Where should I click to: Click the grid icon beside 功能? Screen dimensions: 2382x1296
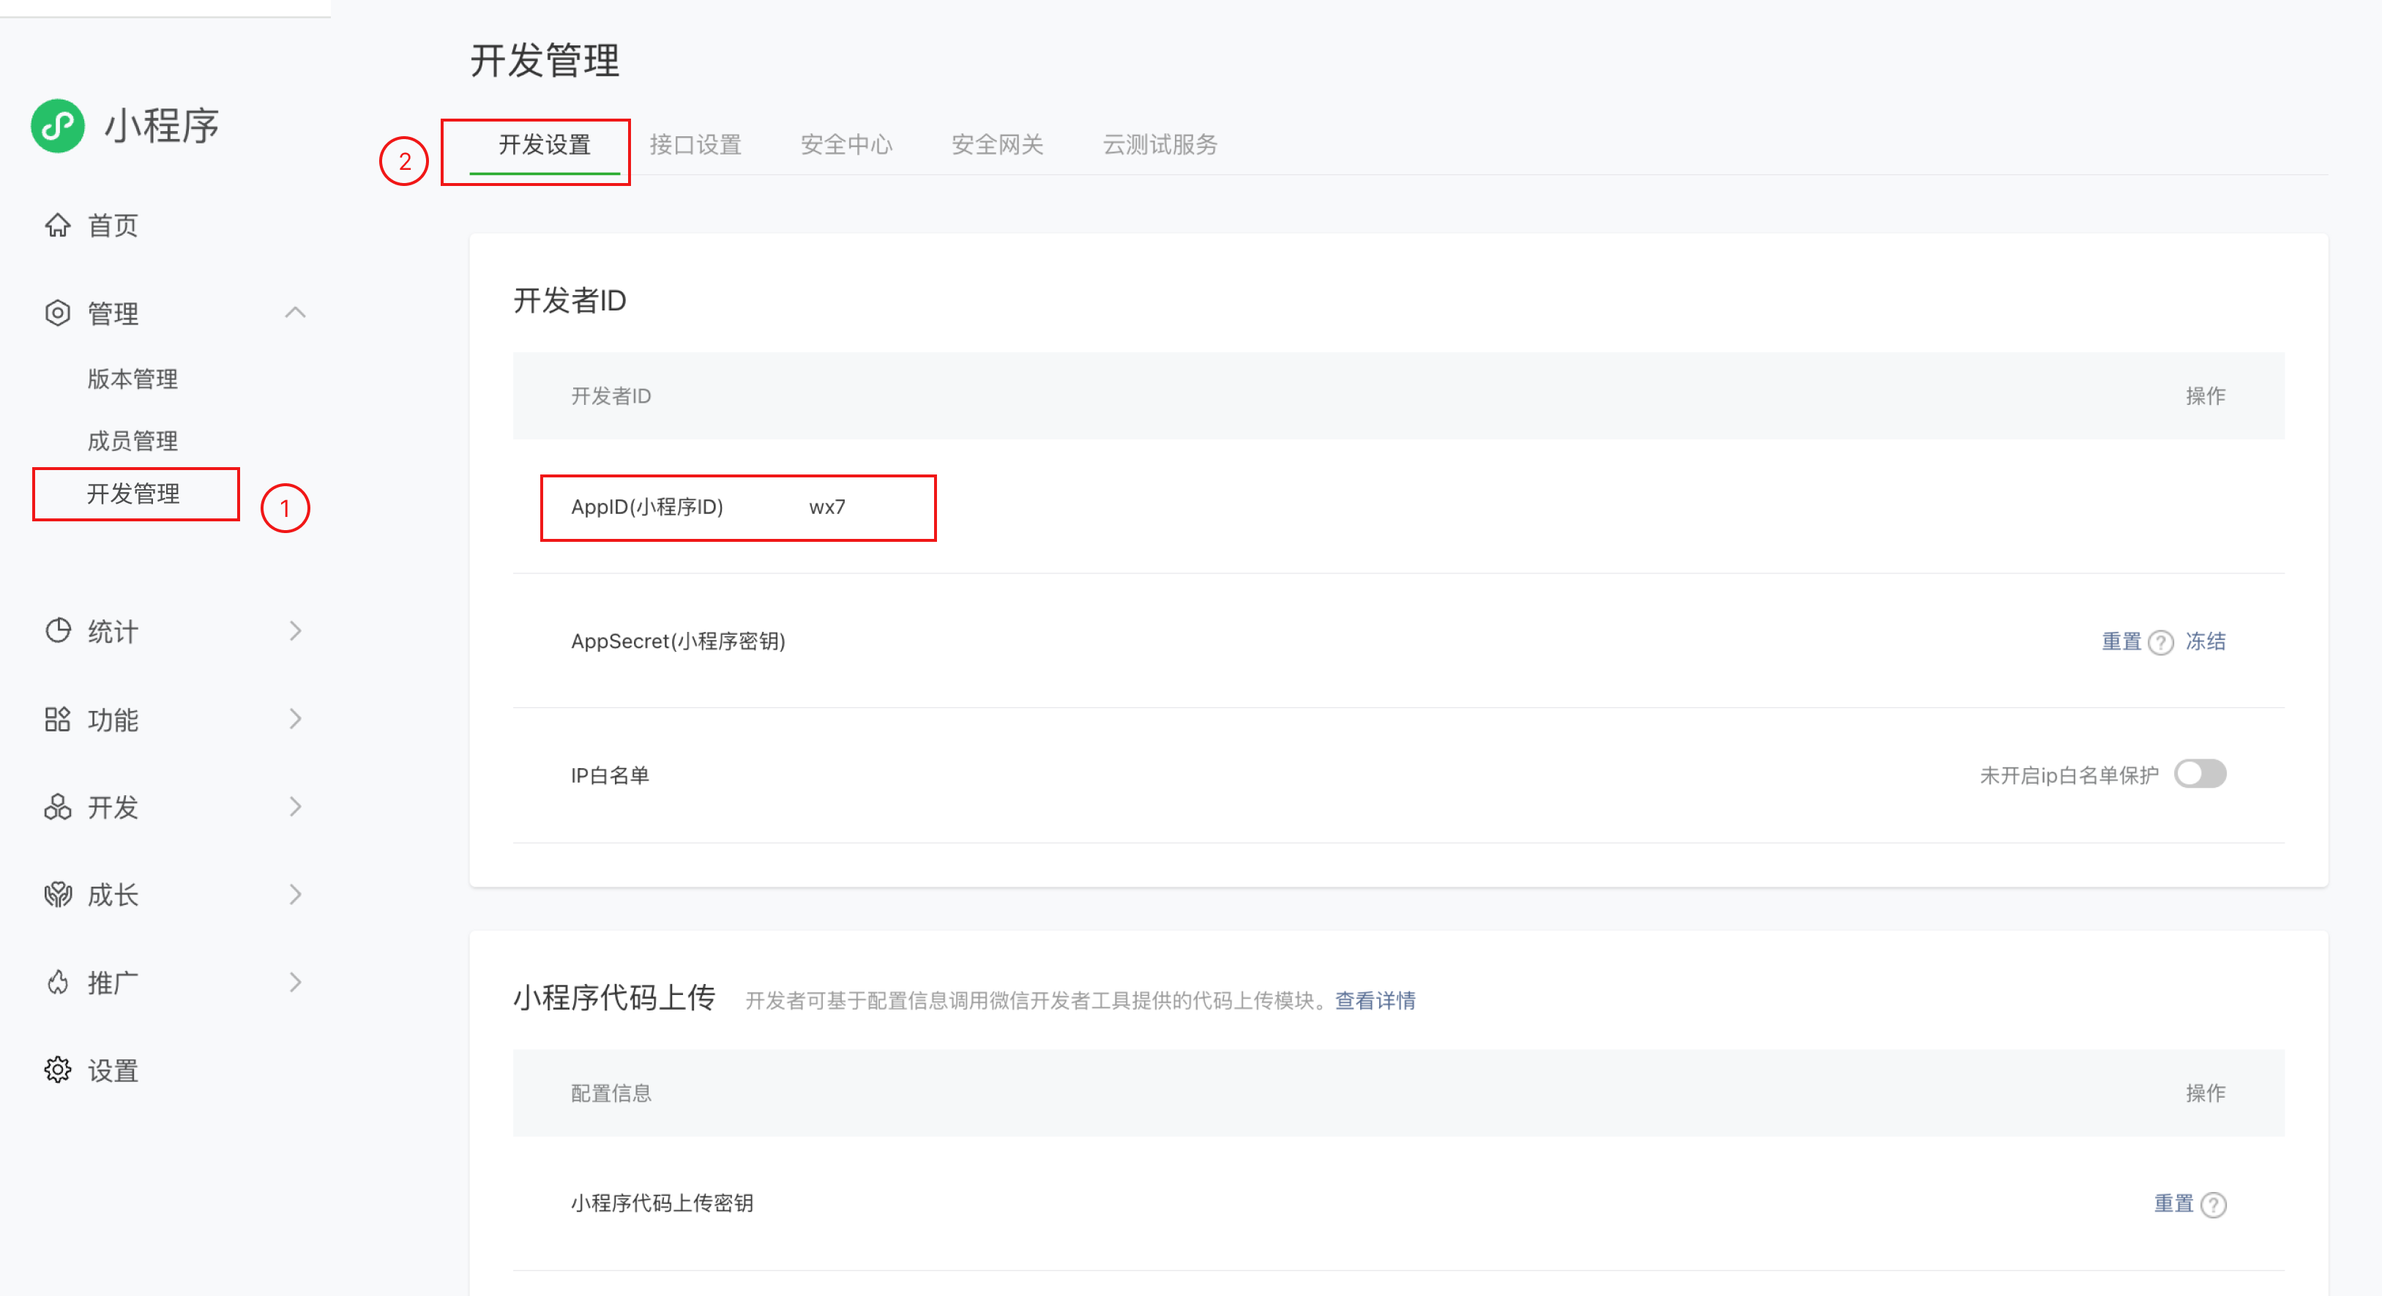coord(57,719)
